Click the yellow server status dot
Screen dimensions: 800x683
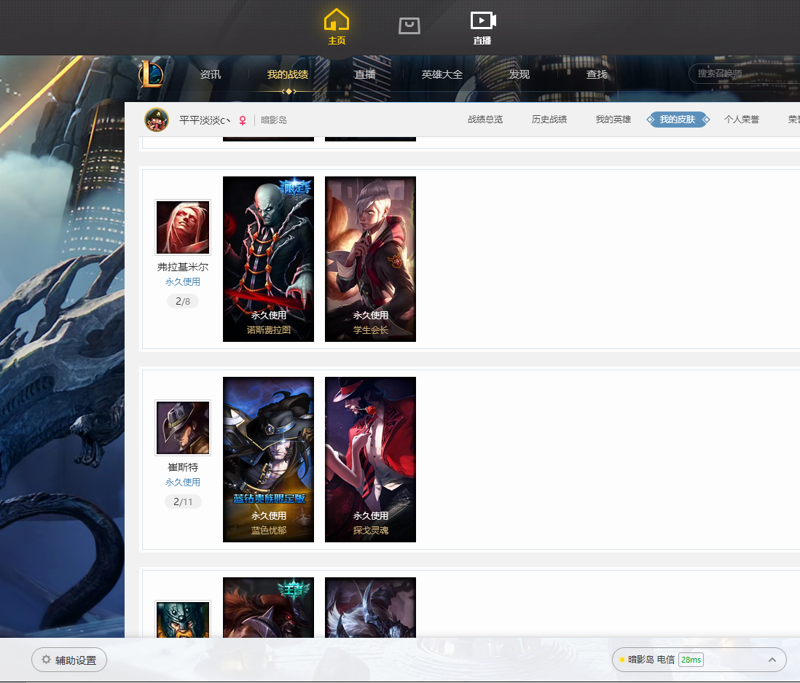(622, 660)
